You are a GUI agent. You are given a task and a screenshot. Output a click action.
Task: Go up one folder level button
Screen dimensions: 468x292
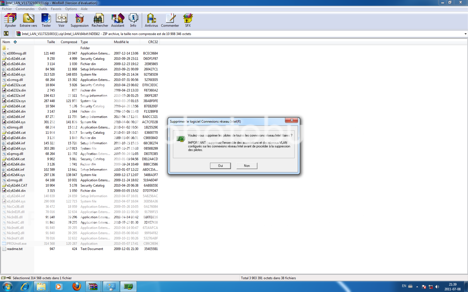click(x=6, y=34)
